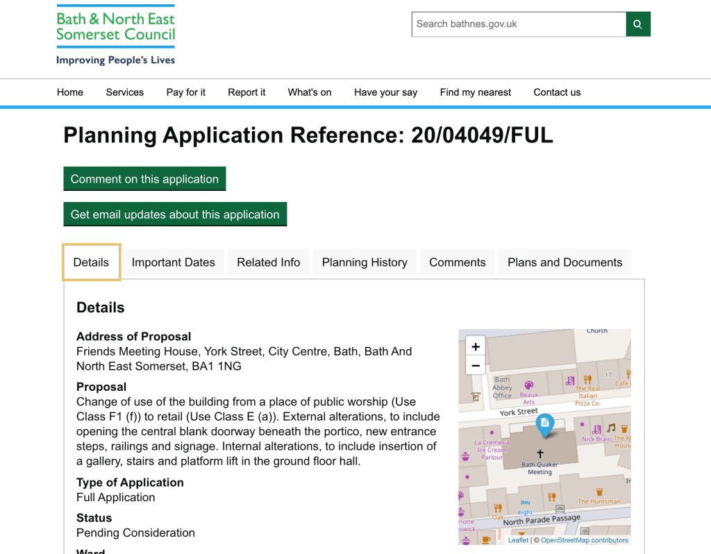Click the Bath & North East Somerset logo
The height and width of the screenshot is (554, 711).
pyautogui.click(x=115, y=36)
